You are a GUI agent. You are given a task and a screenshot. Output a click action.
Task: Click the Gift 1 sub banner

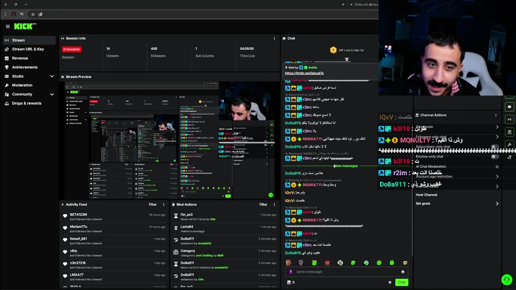tap(347, 50)
